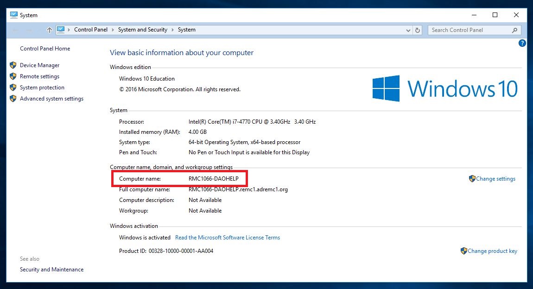Select Control Panel in the breadcrumb
Screen dimensions: 533x289
91,30
